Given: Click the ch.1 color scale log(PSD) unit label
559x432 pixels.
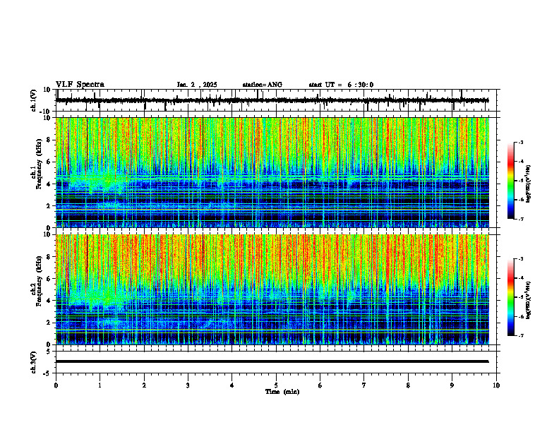Looking at the screenshot, I should tap(529, 184).
